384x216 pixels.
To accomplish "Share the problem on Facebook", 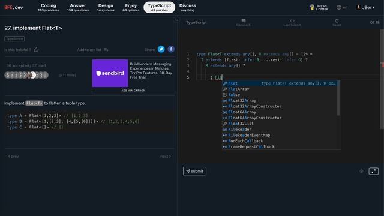I will [171, 49].
